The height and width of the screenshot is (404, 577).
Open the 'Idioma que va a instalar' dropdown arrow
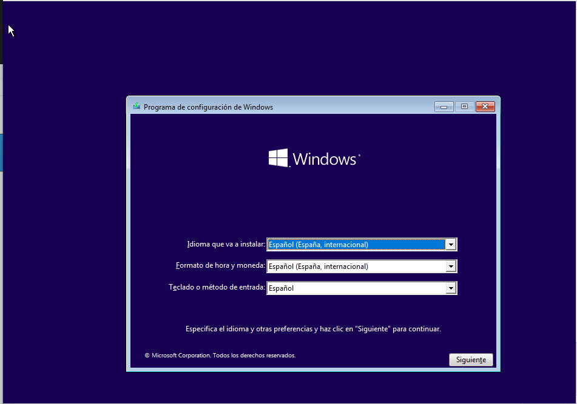[x=451, y=245]
